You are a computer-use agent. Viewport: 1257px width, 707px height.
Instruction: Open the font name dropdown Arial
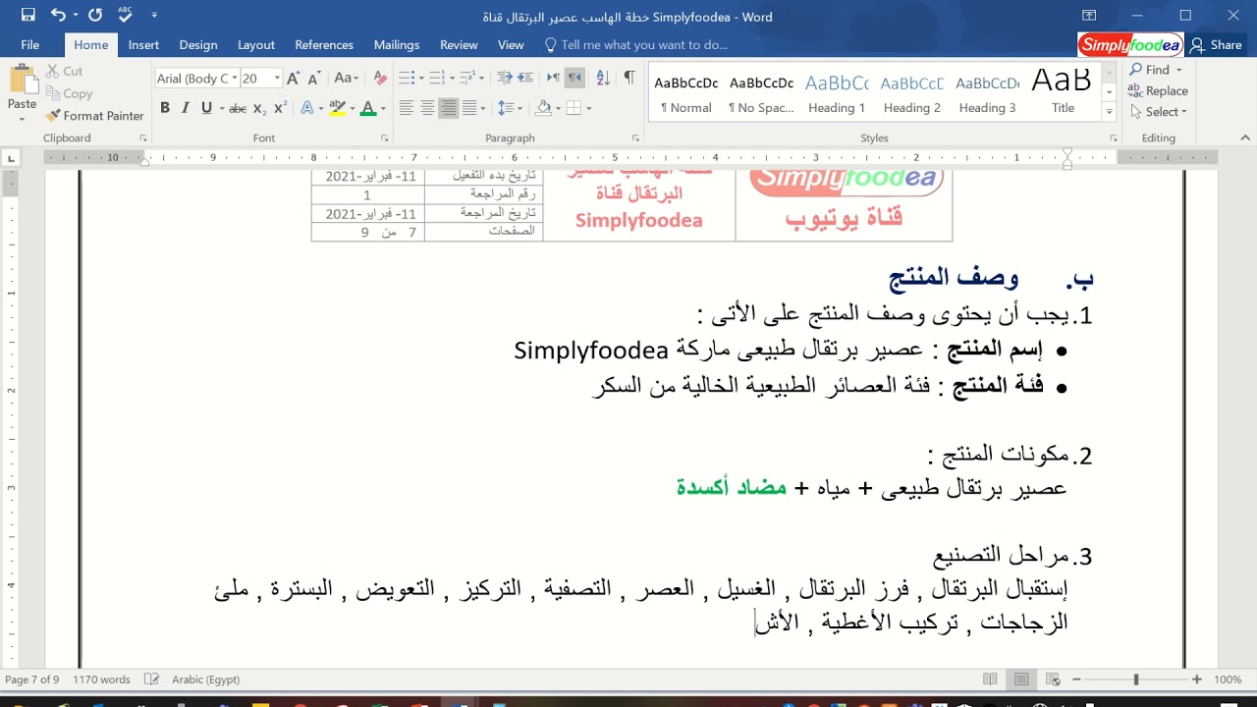(234, 79)
